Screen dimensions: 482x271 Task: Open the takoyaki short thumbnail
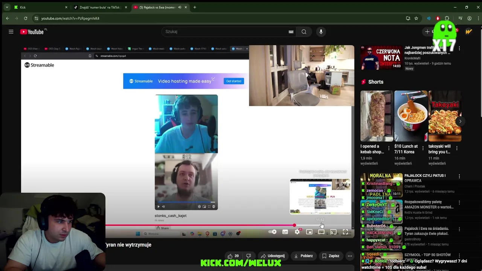click(x=445, y=116)
